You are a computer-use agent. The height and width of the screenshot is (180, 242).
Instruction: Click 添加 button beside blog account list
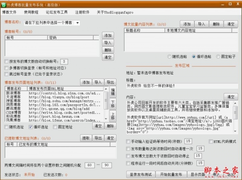(108, 35)
